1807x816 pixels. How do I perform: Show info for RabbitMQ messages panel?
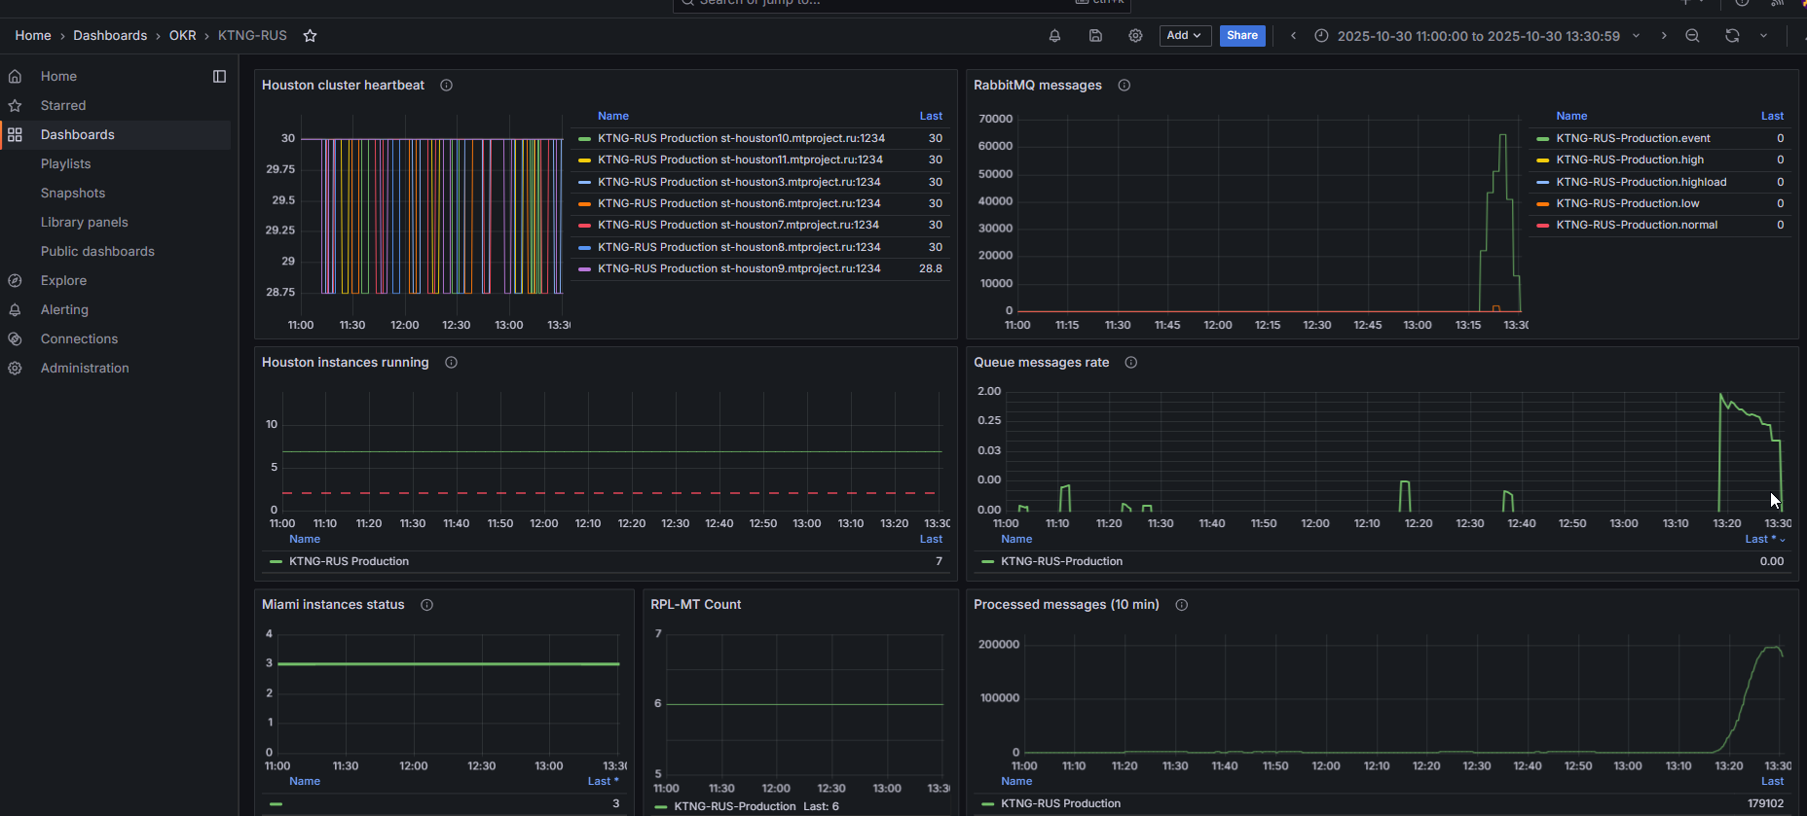1124,86
